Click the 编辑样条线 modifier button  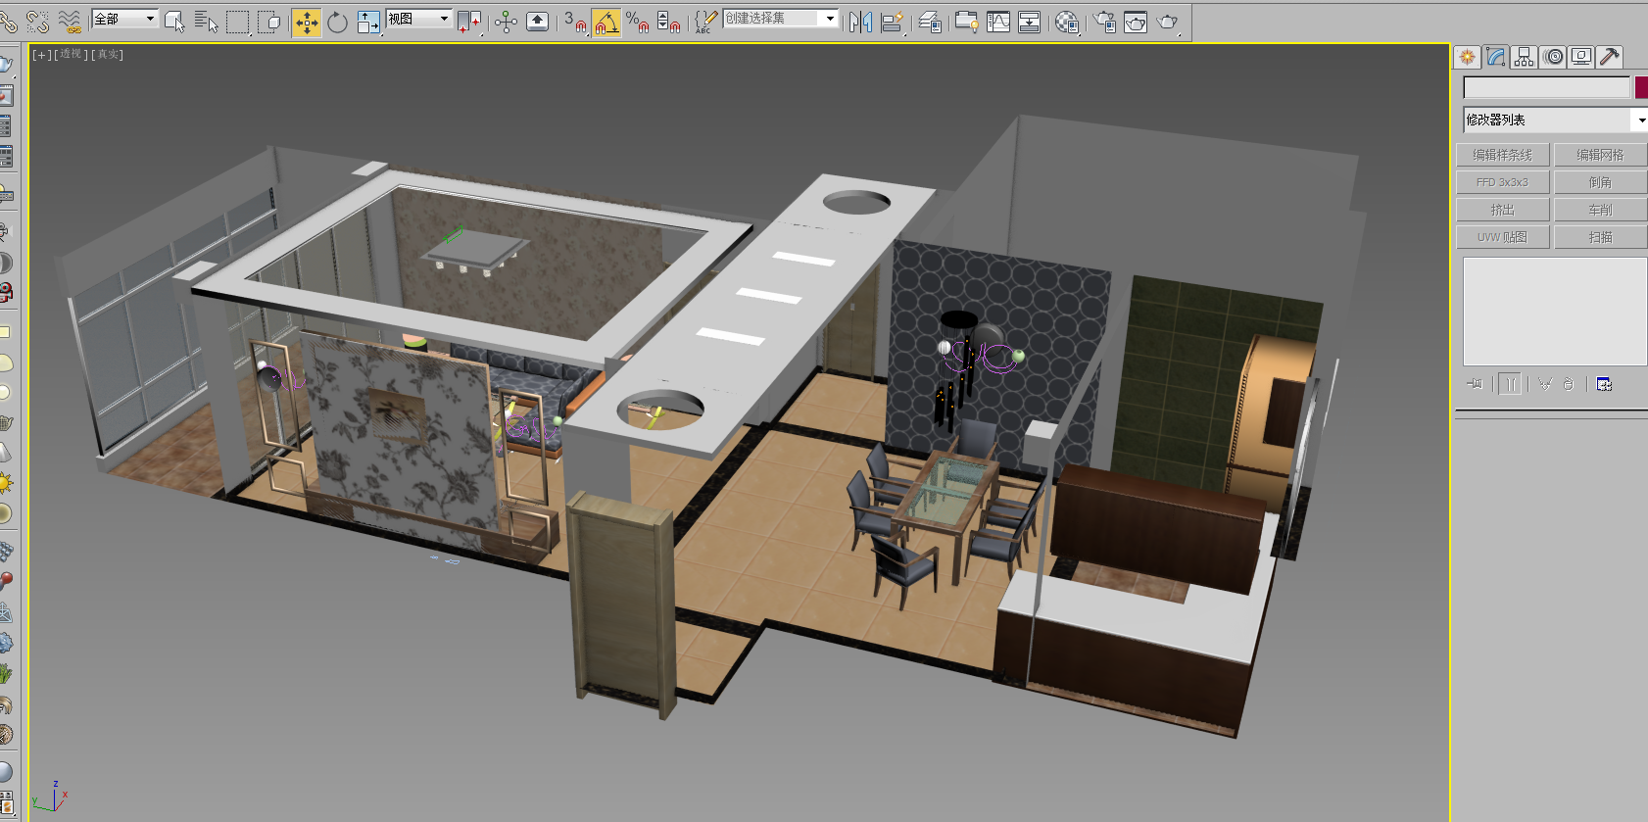[1502, 155]
